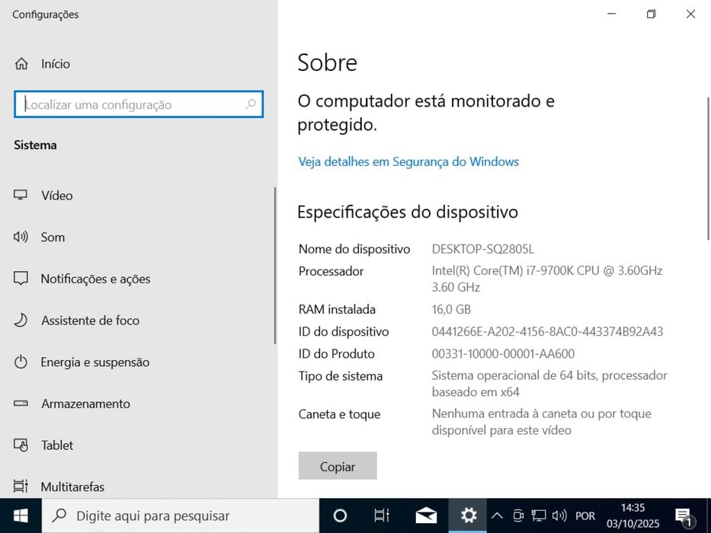Click device ID 0441266E-A202-4156-8AC0-443374B92A43
The image size is (711, 533).
click(x=547, y=331)
